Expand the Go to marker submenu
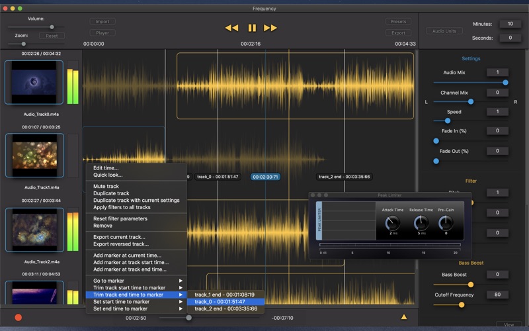 (x=136, y=281)
